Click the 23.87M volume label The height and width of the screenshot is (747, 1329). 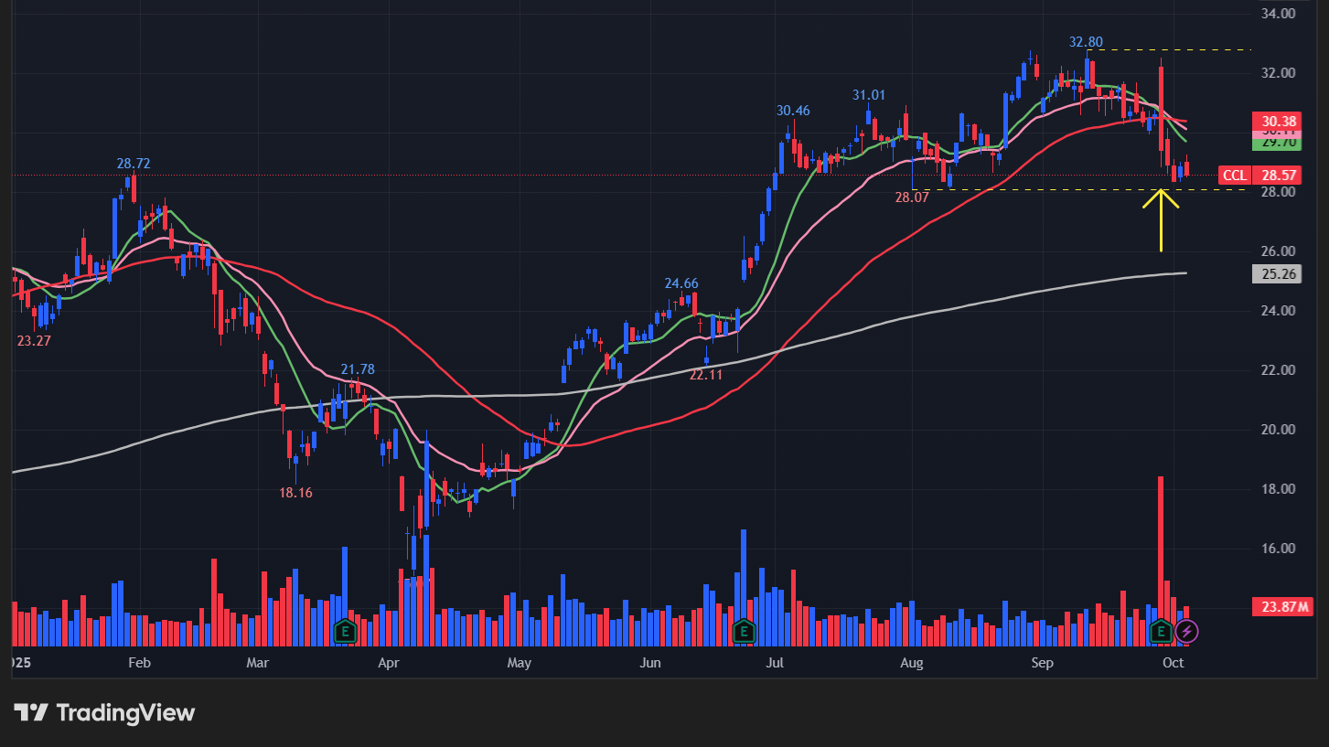(1279, 606)
